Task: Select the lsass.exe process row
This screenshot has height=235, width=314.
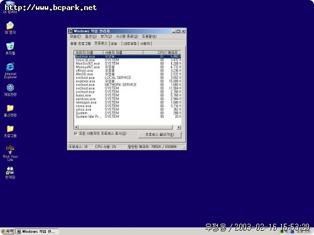Action: [x=127, y=95]
